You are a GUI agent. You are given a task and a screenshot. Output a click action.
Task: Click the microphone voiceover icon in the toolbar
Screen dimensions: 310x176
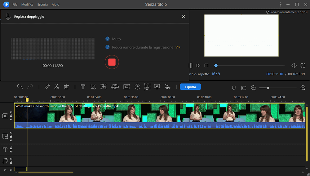(147, 87)
